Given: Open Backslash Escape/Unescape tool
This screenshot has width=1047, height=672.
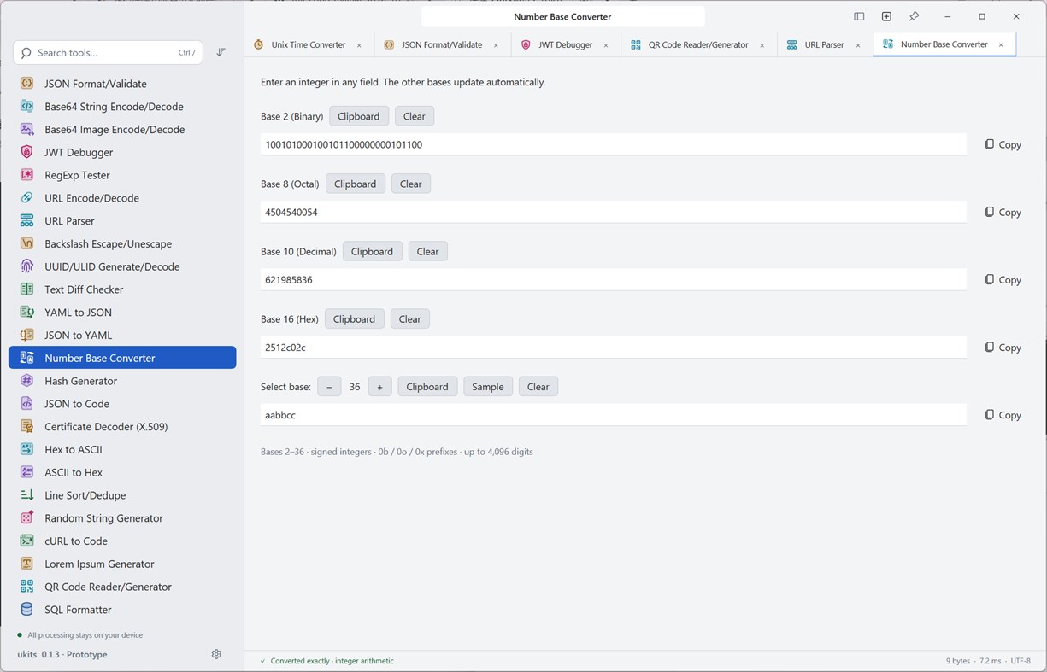Looking at the screenshot, I should [122, 243].
